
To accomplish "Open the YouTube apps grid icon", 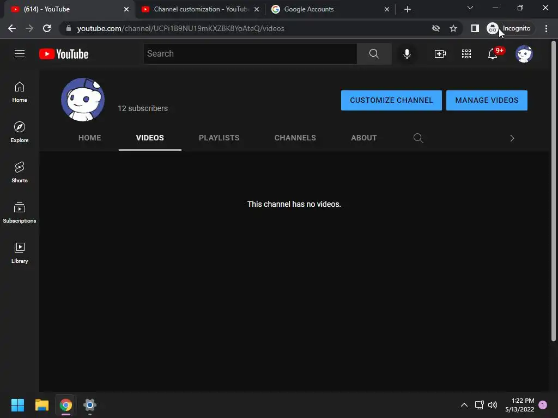I will 466,54.
